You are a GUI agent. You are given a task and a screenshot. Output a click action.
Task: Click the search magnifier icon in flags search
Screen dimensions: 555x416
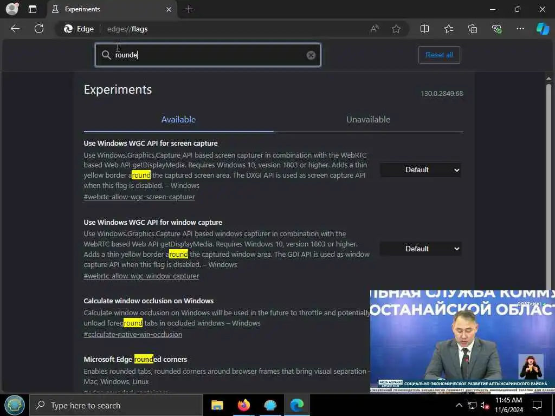(106, 55)
